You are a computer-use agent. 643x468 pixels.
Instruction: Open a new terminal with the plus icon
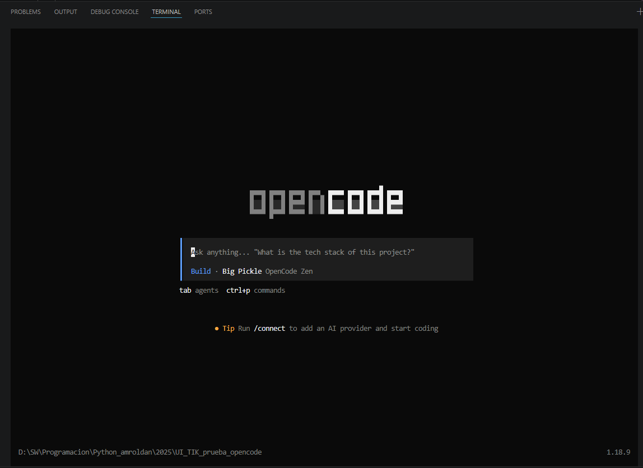pos(639,12)
